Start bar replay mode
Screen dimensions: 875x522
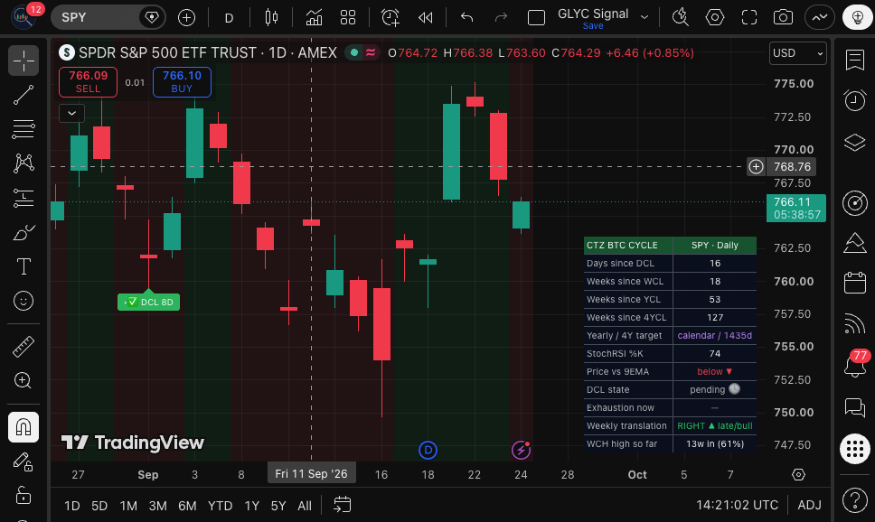(x=425, y=18)
